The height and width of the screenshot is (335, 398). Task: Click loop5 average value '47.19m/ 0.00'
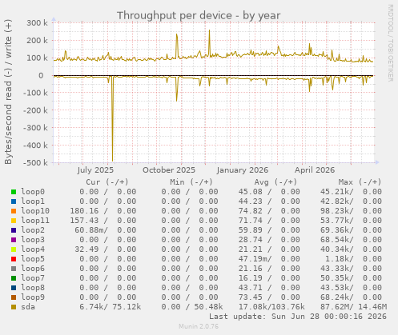(x=269, y=259)
